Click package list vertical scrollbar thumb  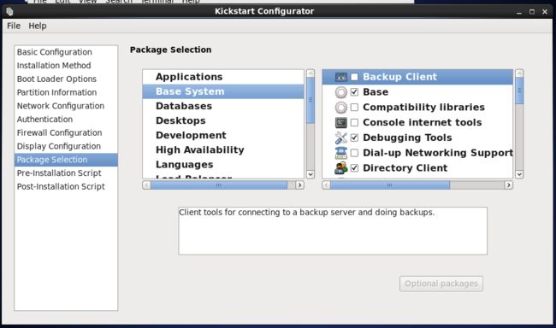519,91
